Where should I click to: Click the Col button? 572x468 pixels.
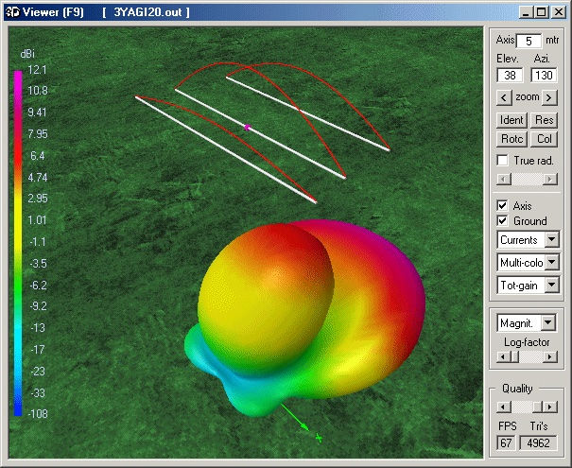544,139
